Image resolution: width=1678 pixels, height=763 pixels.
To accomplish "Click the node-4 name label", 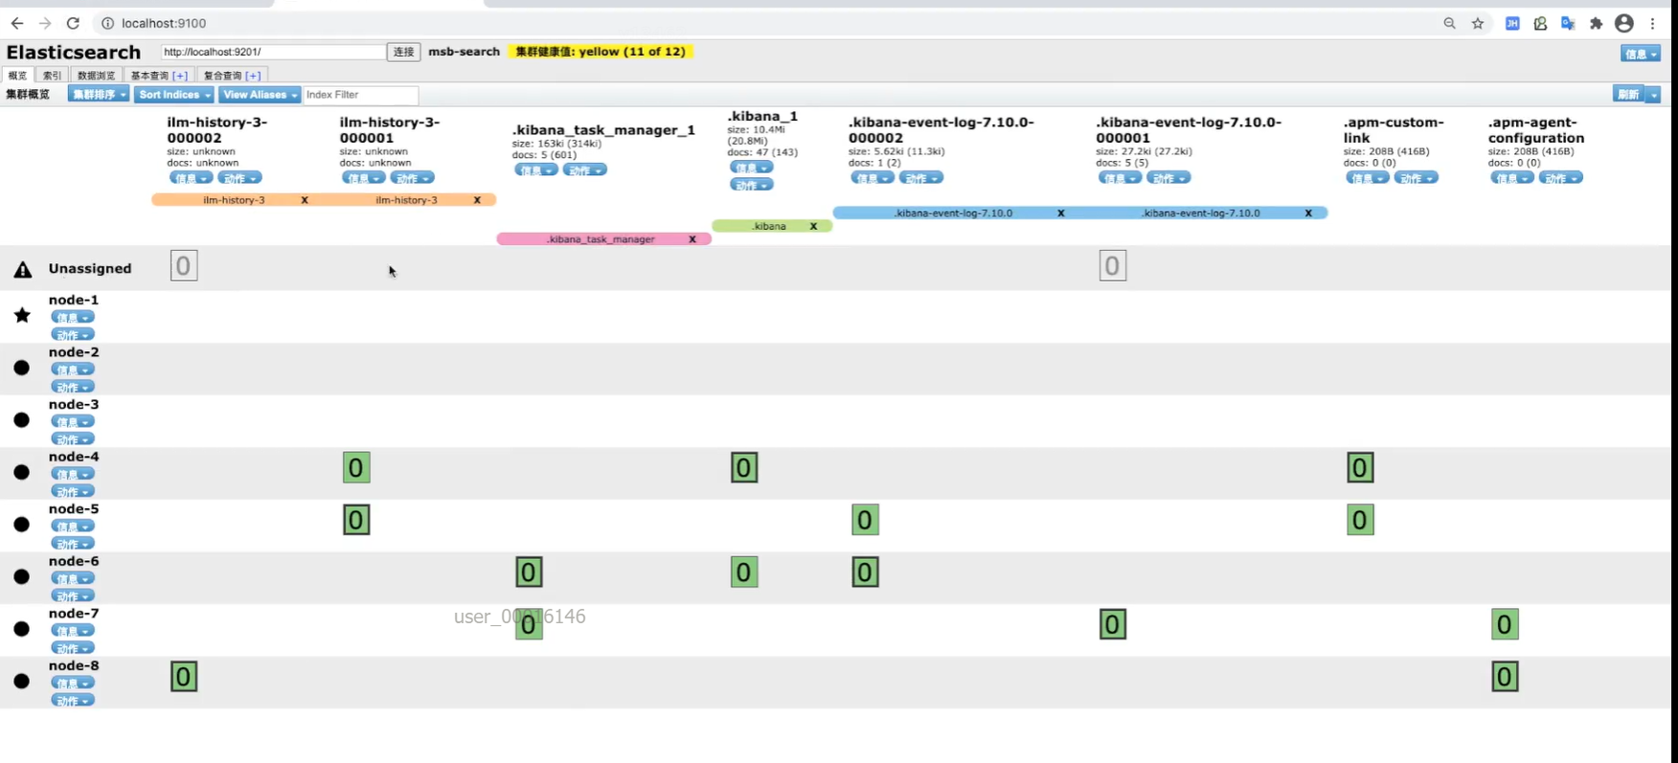I will click(x=74, y=457).
